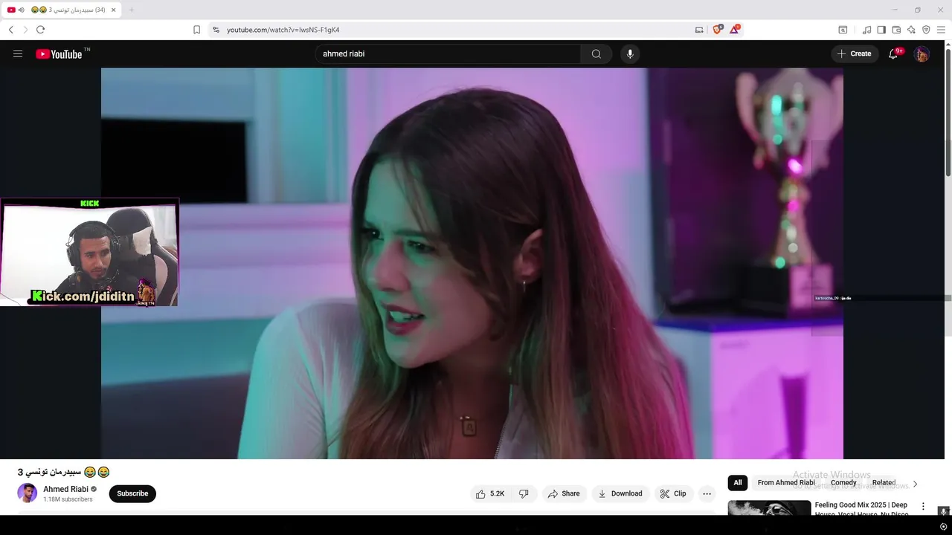This screenshot has height=535, width=952.
Task: Click the YouTube search input field
Action: [448, 53]
